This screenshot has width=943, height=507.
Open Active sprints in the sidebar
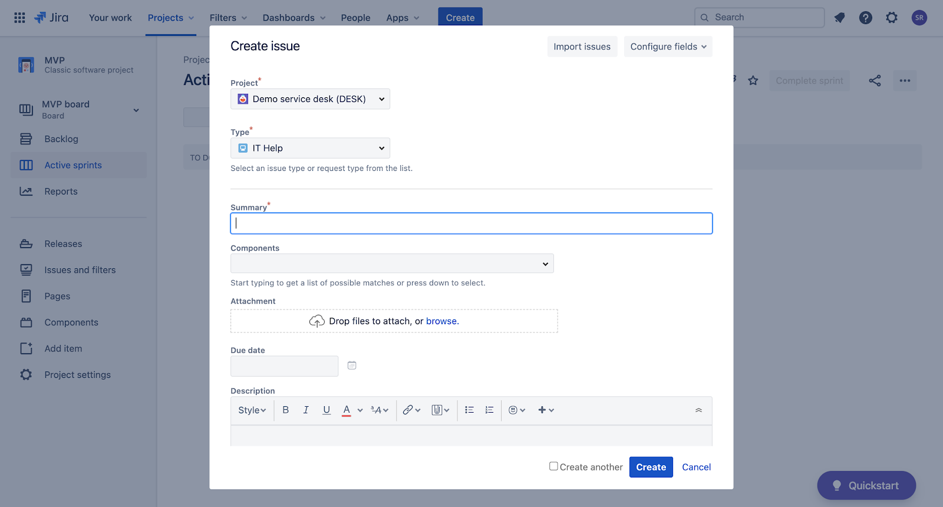[79, 165]
